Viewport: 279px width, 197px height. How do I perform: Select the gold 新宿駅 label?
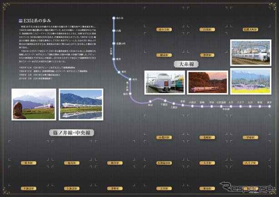[x=207, y=188]
